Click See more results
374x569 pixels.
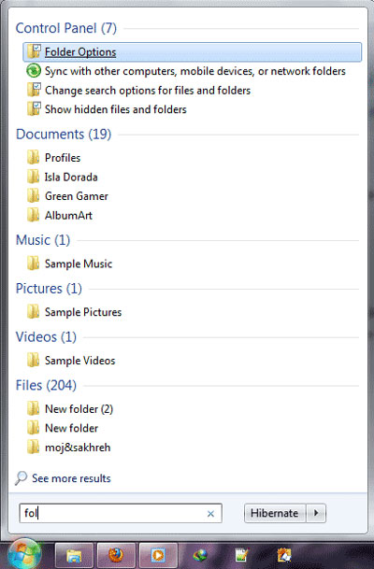tap(71, 478)
